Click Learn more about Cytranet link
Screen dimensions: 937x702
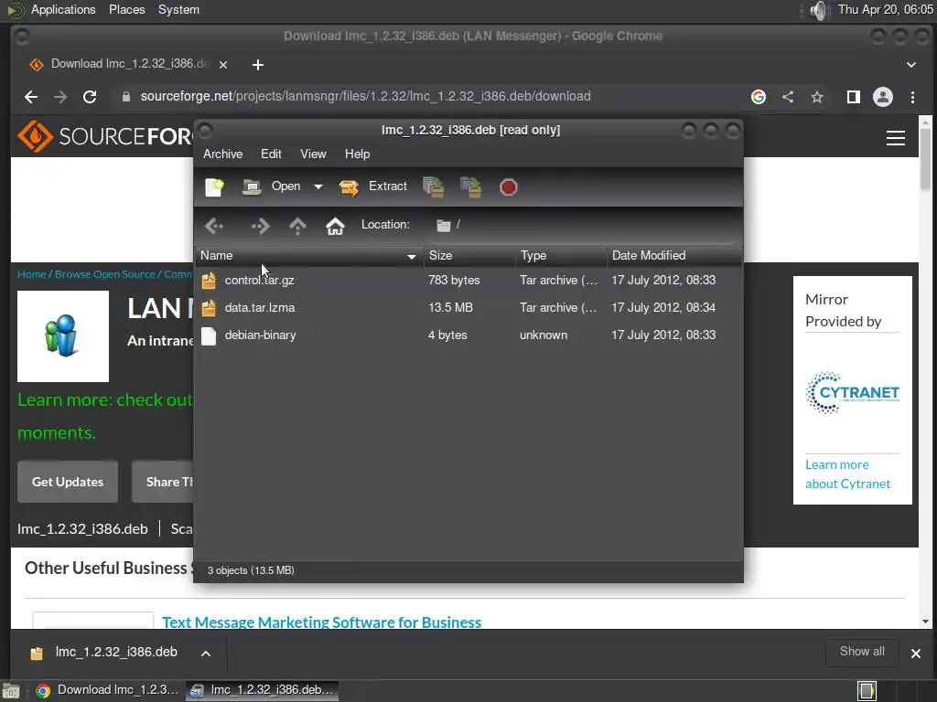point(847,474)
